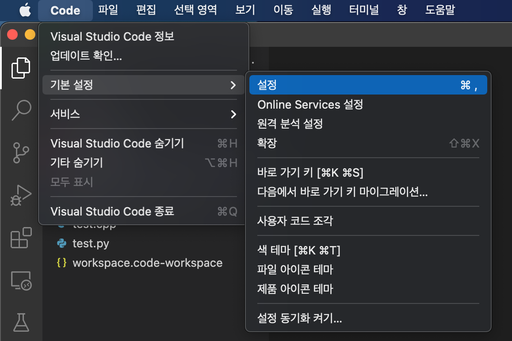
Task: Open the 선택 영역 menu
Action: point(195,10)
